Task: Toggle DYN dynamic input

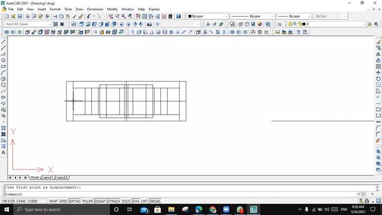Action: pyautogui.click(x=136, y=201)
